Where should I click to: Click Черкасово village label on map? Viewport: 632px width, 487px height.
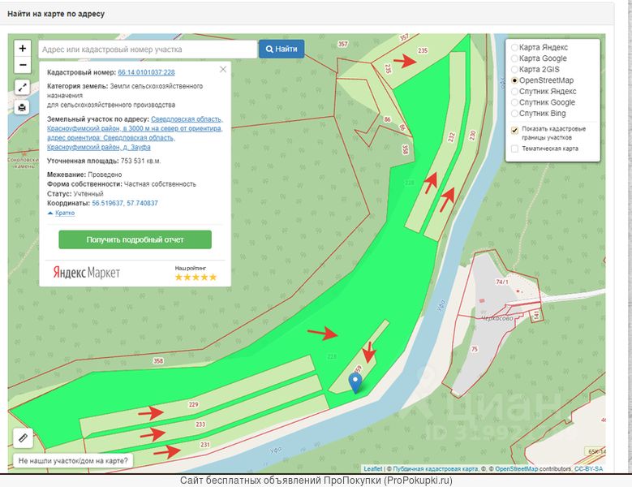click(497, 318)
